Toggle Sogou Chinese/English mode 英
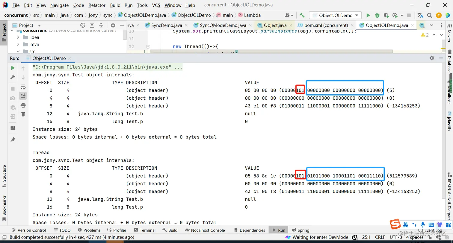This screenshot has height=243, width=453. pyautogui.click(x=406, y=225)
